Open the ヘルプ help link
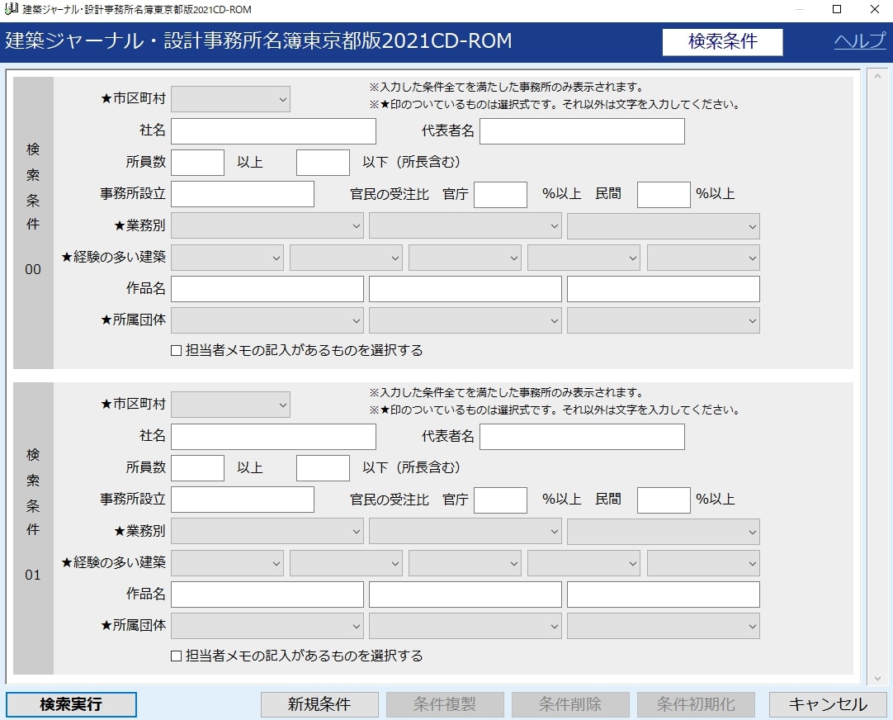The width and height of the screenshot is (893, 720). click(x=859, y=41)
